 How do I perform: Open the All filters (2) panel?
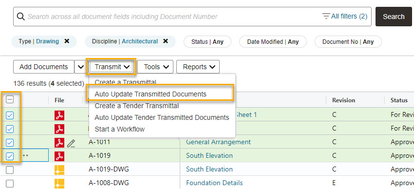click(345, 17)
